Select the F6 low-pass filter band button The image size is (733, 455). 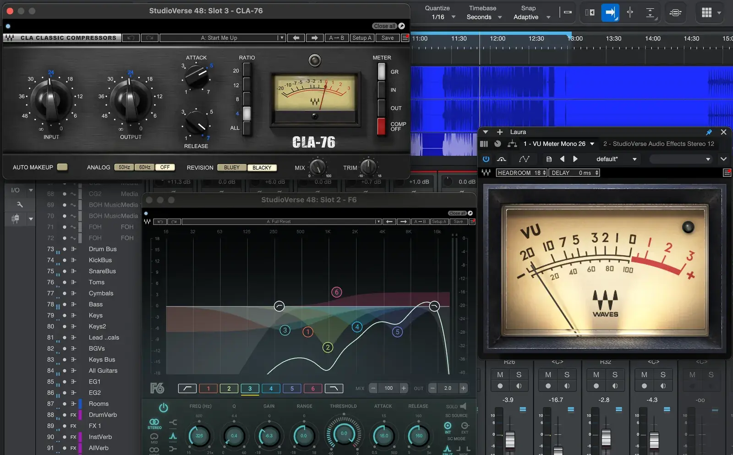coord(334,389)
